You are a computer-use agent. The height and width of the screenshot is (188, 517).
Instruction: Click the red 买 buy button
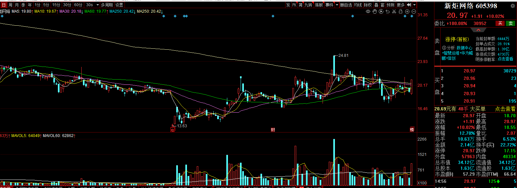pyautogui.click(x=500, y=23)
